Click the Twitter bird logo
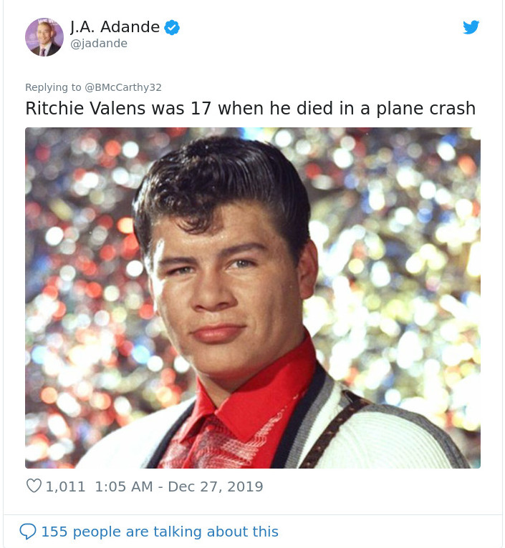Screen dimensions: 505x548 tap(471, 27)
